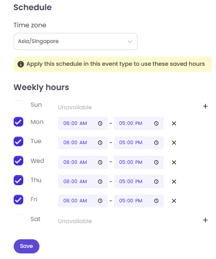Open clock icon on Friday start time
Viewport: 216px width, 259px height.
100,201
